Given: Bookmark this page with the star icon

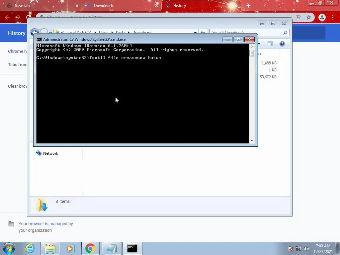Looking at the screenshot, I should pyautogui.click(x=309, y=17).
